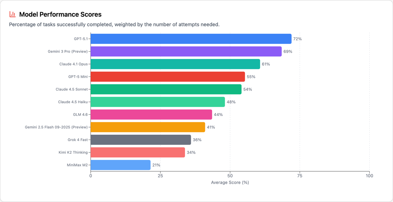Click the 21% value label

pos(156,165)
